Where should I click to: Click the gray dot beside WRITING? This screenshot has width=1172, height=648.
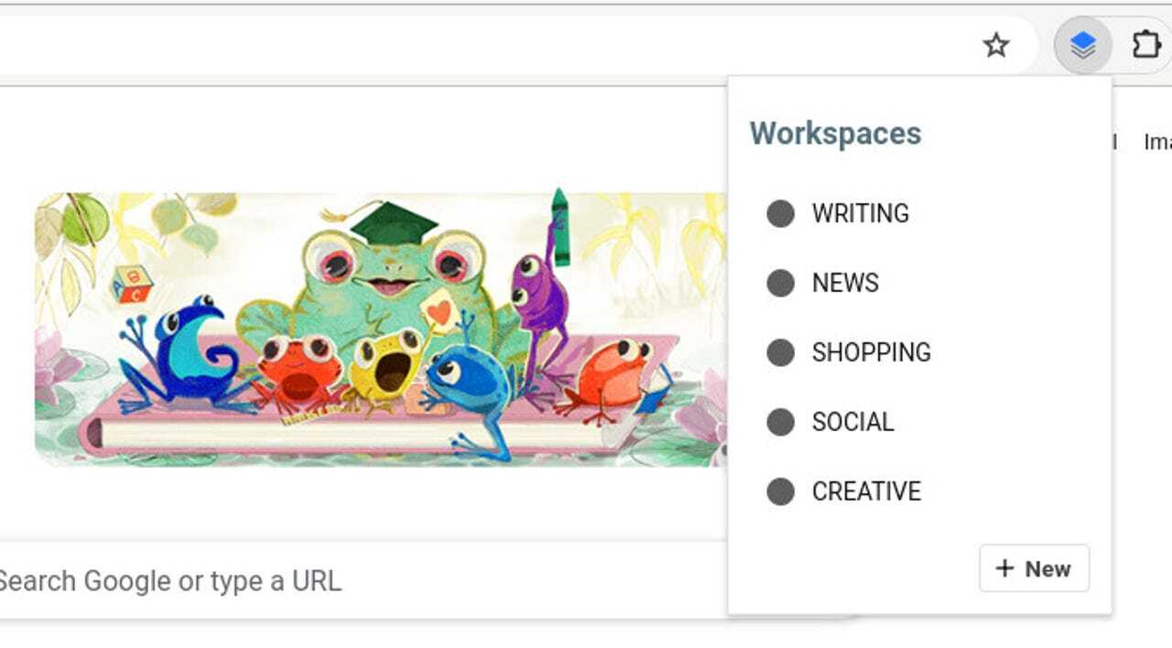tap(780, 213)
